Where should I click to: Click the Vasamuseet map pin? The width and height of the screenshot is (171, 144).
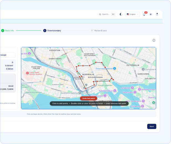[135, 92]
